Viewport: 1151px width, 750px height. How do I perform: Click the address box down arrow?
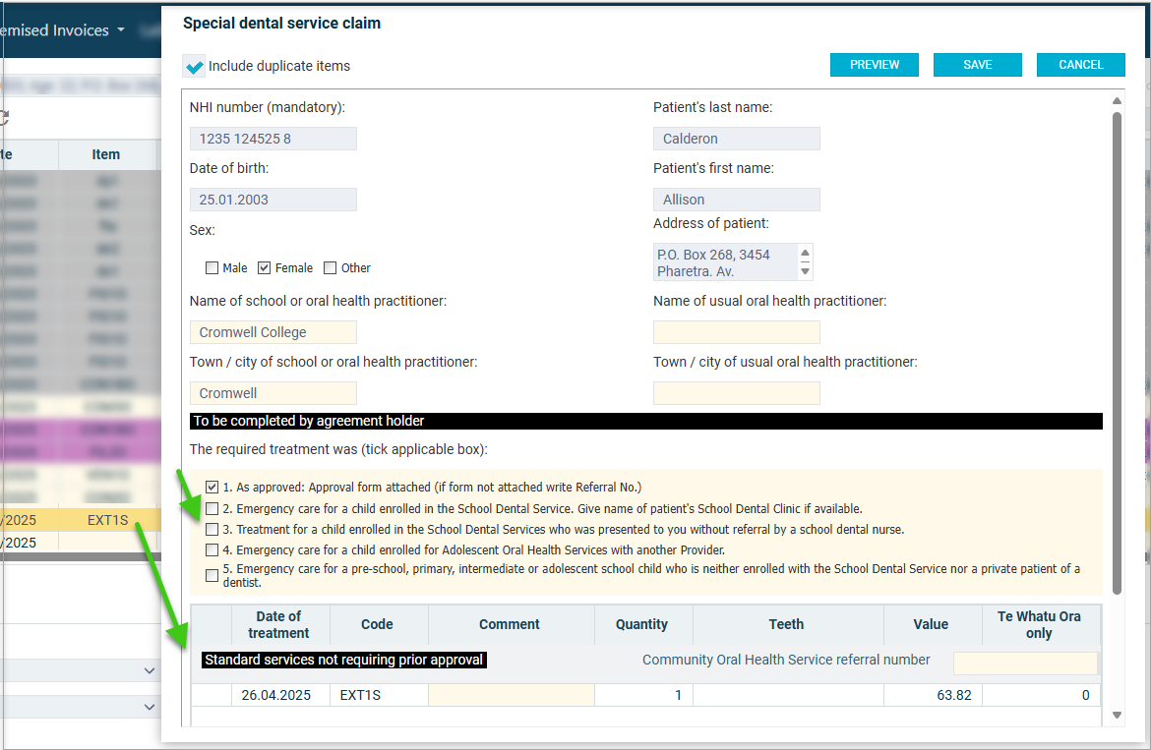point(806,271)
